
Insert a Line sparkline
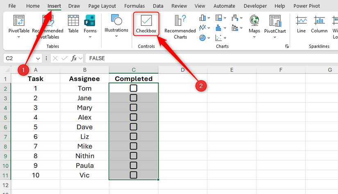point(301,24)
